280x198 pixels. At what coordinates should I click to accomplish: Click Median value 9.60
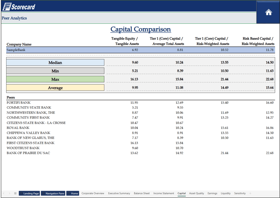(x=135, y=62)
